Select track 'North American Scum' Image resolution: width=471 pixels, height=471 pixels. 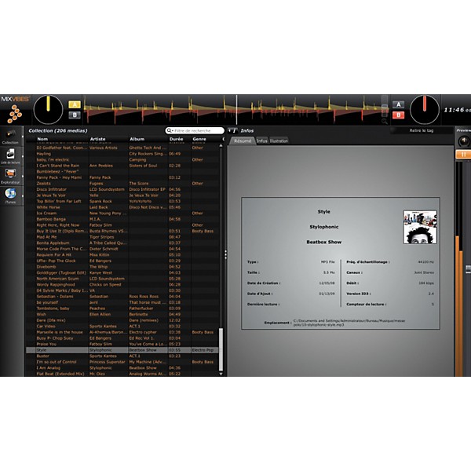point(122,279)
